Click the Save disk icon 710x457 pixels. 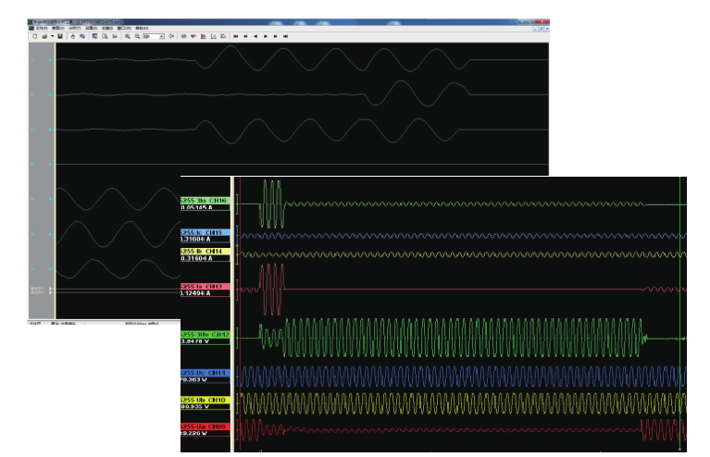pyautogui.click(x=60, y=36)
